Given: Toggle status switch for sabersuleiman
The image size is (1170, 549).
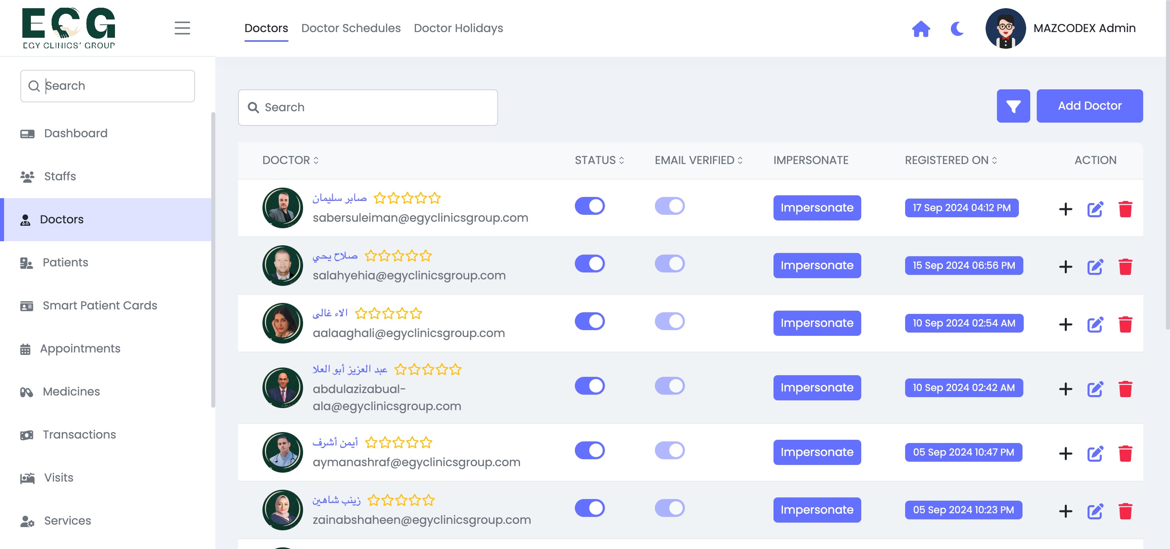Looking at the screenshot, I should pos(589,206).
